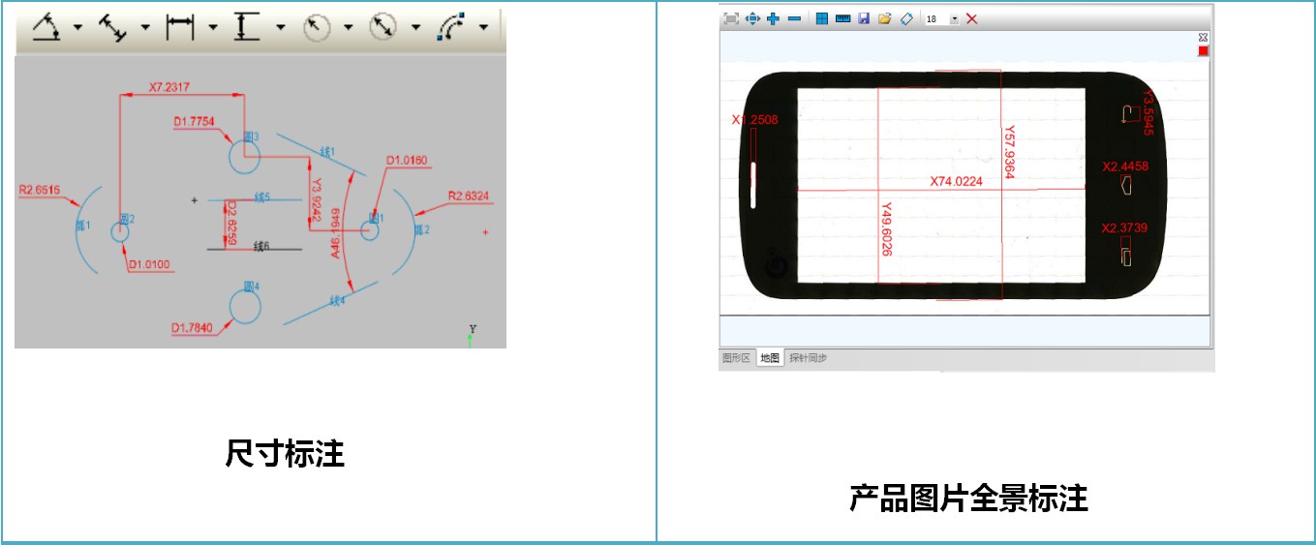The image size is (1316, 545).
Task: Save the panorama with floppy disk icon
Action: 863,18
